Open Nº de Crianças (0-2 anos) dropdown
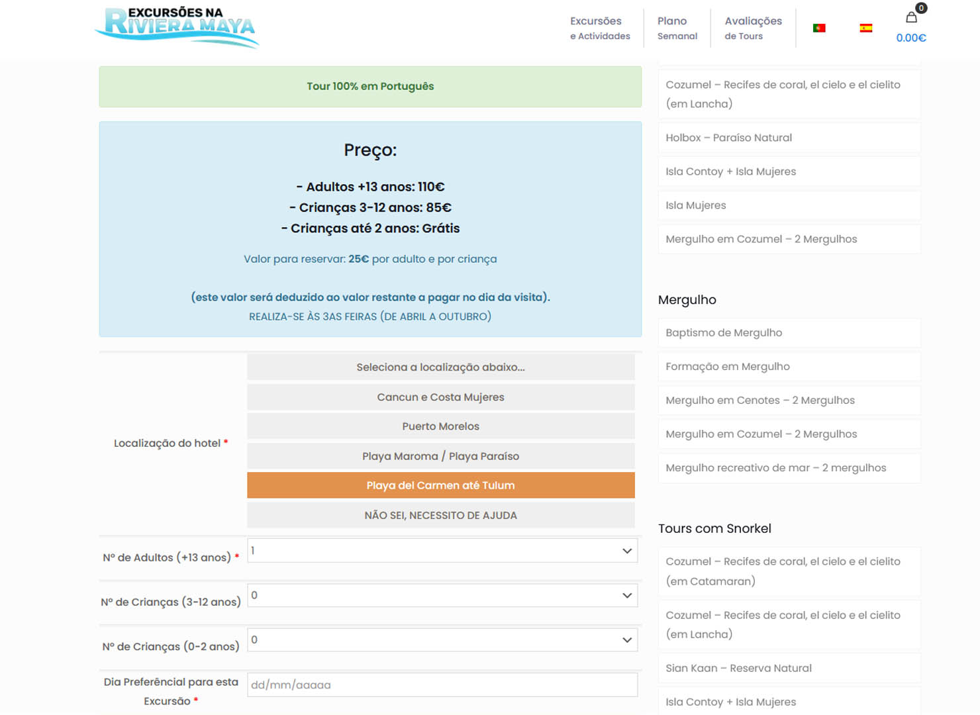This screenshot has height=715, width=980. click(442, 640)
